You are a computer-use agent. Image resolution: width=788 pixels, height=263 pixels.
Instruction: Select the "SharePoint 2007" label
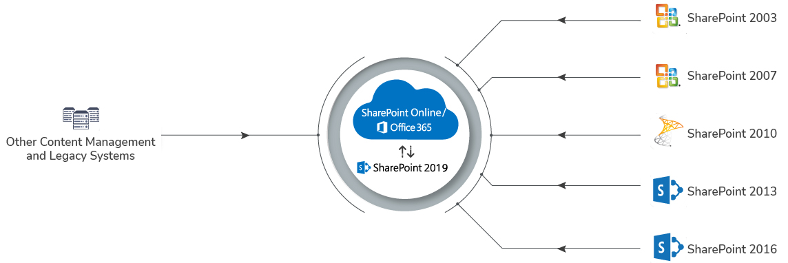[x=732, y=76]
